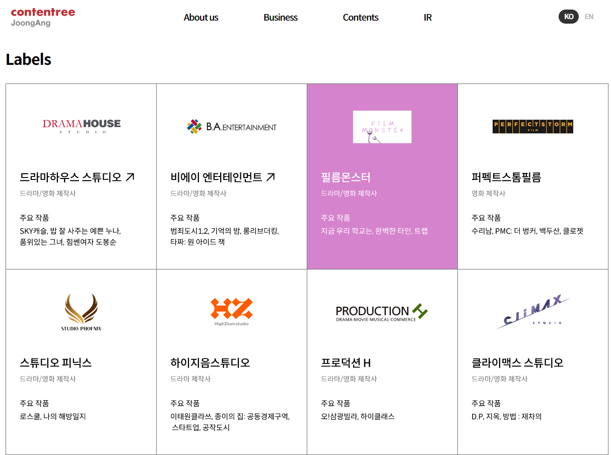Viewport: 611px width, 455px height.
Task: Click the Studio Phoenix wings logo
Action: (81, 312)
